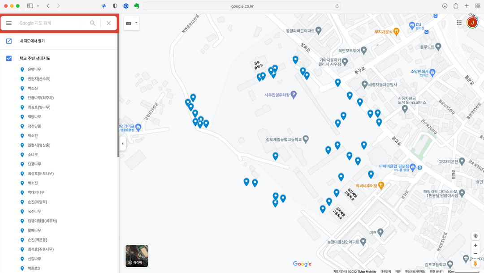Click the 배영자동차공업사 place marker
The width and height of the screenshot is (484, 273).
pyautogui.click(x=364, y=85)
